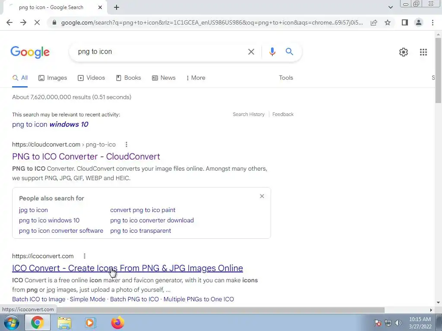This screenshot has height=331, width=442.
Task: Expand the More search categories menu
Action: tap(196, 78)
